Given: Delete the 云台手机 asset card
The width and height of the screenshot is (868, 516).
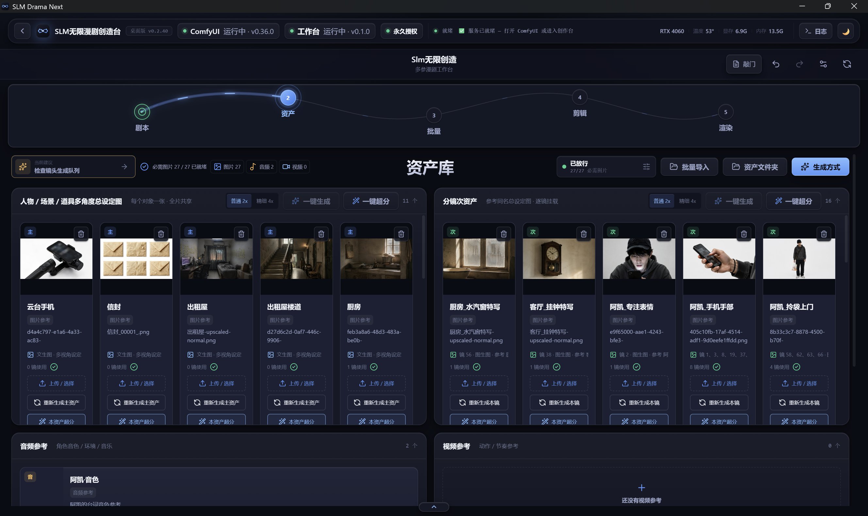Looking at the screenshot, I should coord(81,234).
